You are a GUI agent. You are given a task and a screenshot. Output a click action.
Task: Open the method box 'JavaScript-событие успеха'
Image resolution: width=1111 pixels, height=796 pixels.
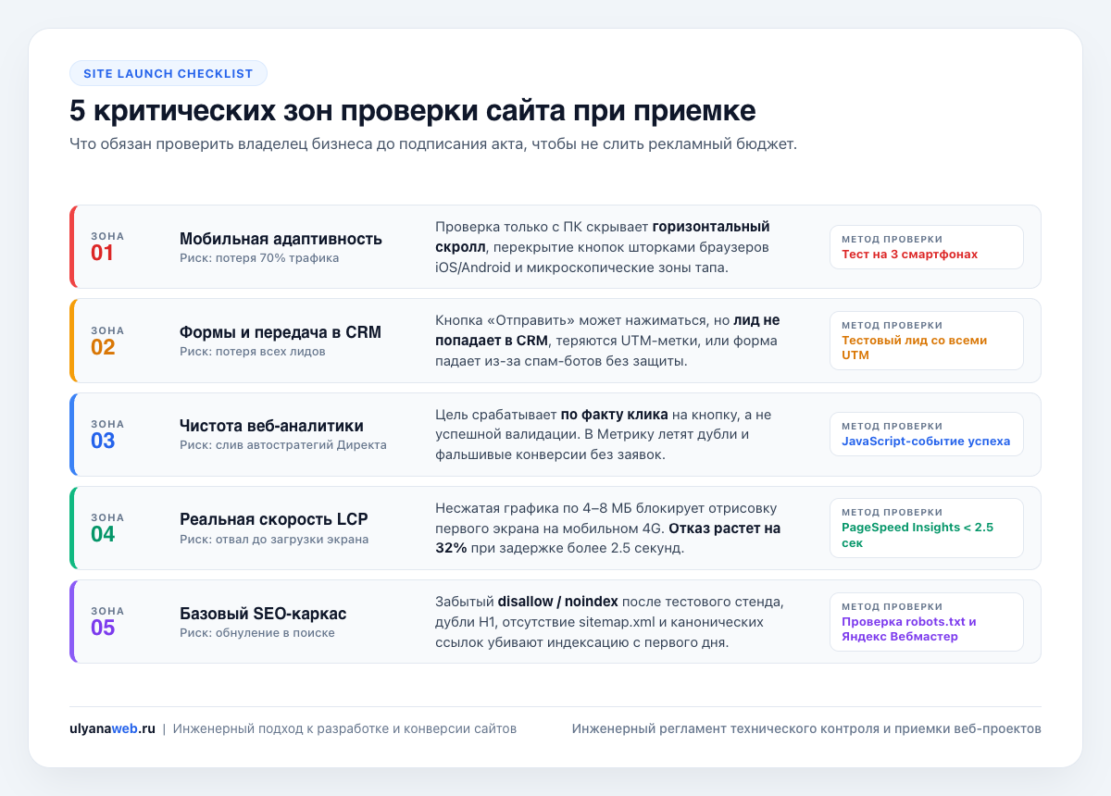927,434
